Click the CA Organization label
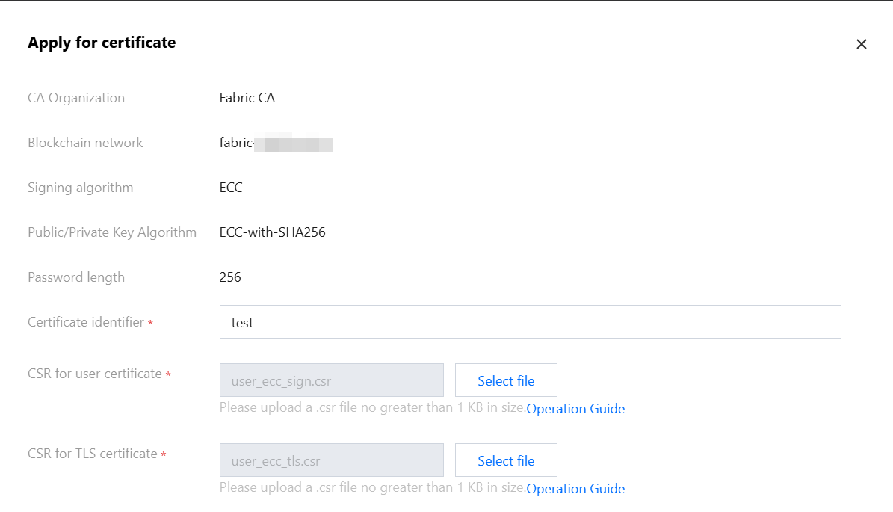893x512 pixels. tap(76, 98)
